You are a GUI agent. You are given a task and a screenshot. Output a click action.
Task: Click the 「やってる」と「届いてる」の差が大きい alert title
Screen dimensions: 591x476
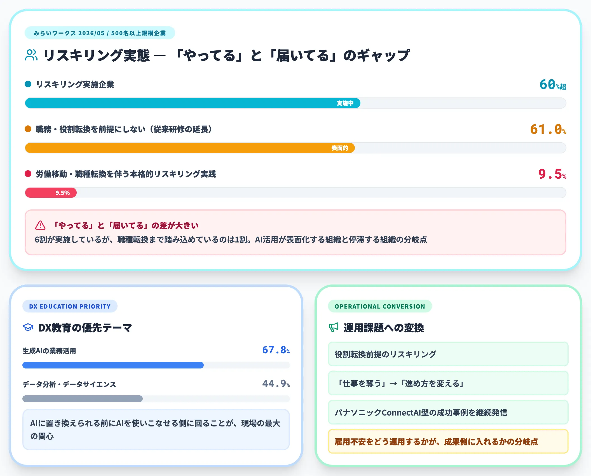tap(125, 225)
